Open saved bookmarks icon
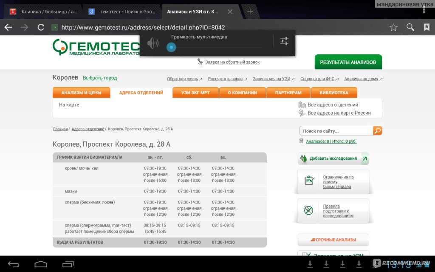This screenshot has width=435, height=272. [427, 27]
